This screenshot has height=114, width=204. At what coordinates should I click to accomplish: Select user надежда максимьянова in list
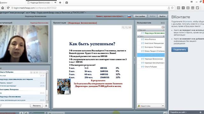tap(151, 63)
